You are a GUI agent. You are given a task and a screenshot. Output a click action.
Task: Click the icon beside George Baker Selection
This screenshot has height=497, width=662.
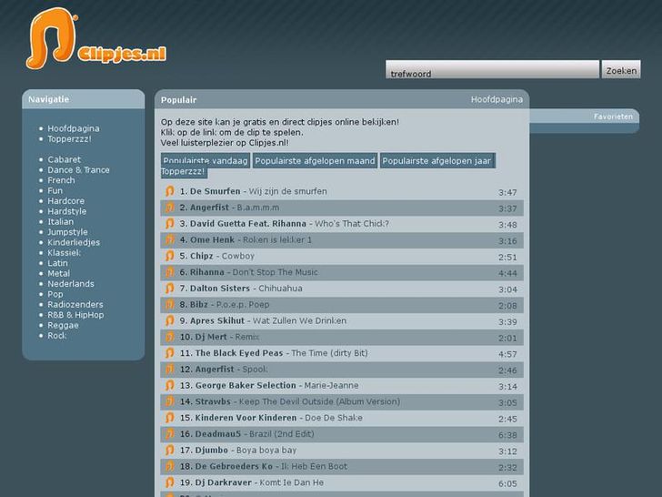[169, 386]
